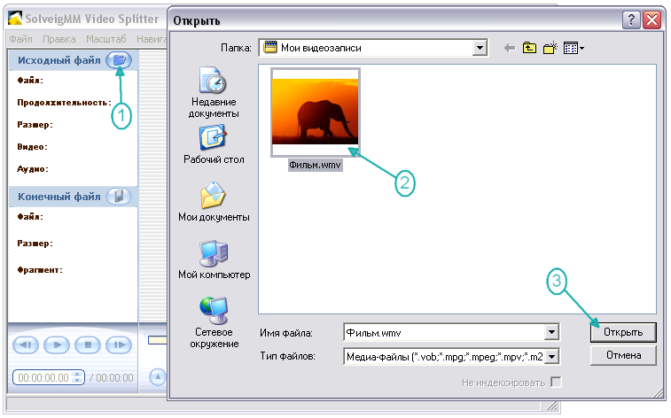Go to Рабочий стол location
The image size is (671, 418).
tap(214, 144)
